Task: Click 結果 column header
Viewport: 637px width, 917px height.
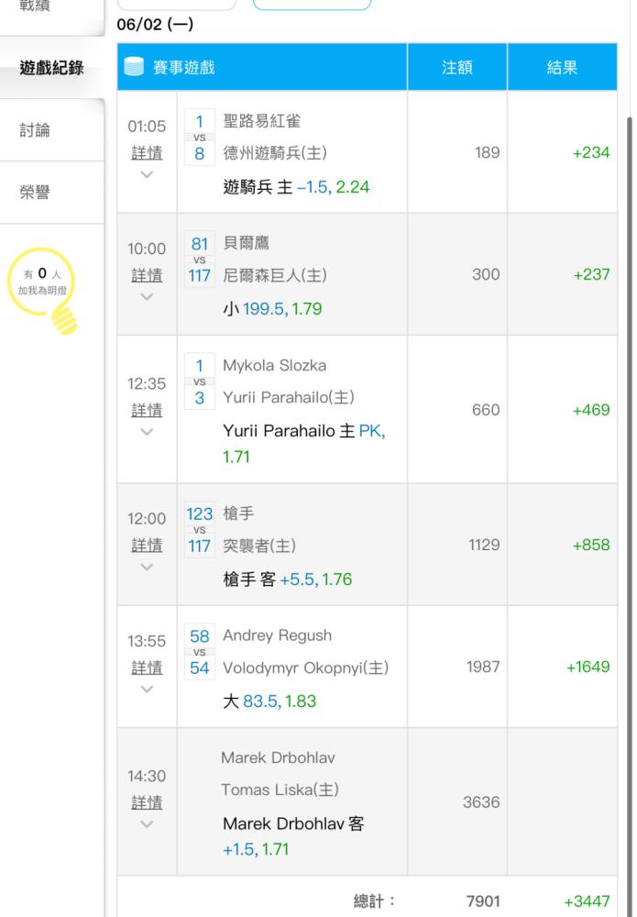Action: tap(562, 67)
